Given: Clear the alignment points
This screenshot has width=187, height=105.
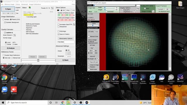Looking at the screenshot, I should (96, 32).
